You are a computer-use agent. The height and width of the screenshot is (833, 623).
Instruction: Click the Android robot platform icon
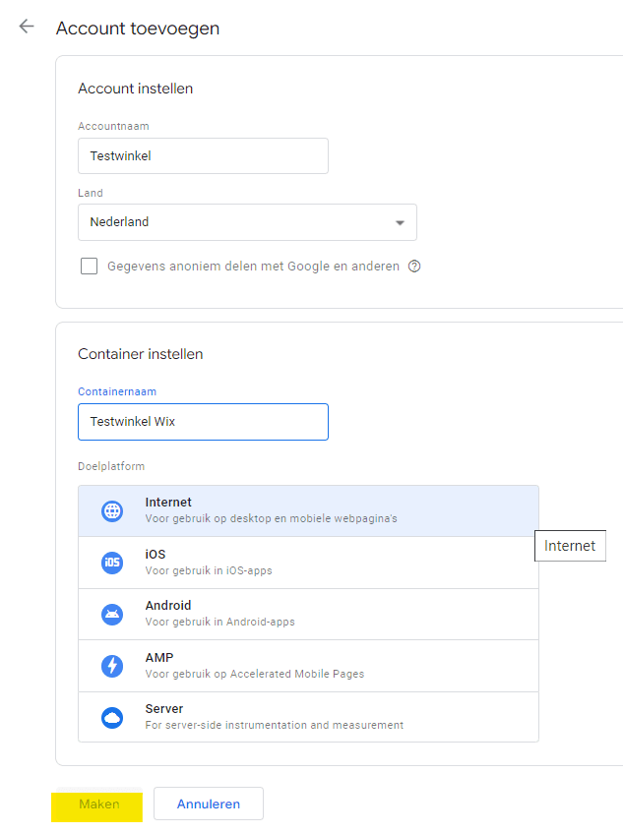click(112, 615)
